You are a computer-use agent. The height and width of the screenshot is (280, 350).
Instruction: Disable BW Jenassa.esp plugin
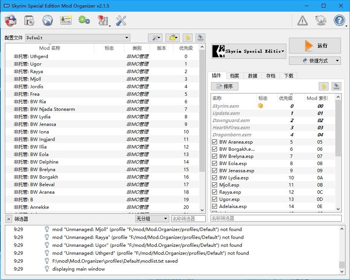tap(214, 170)
